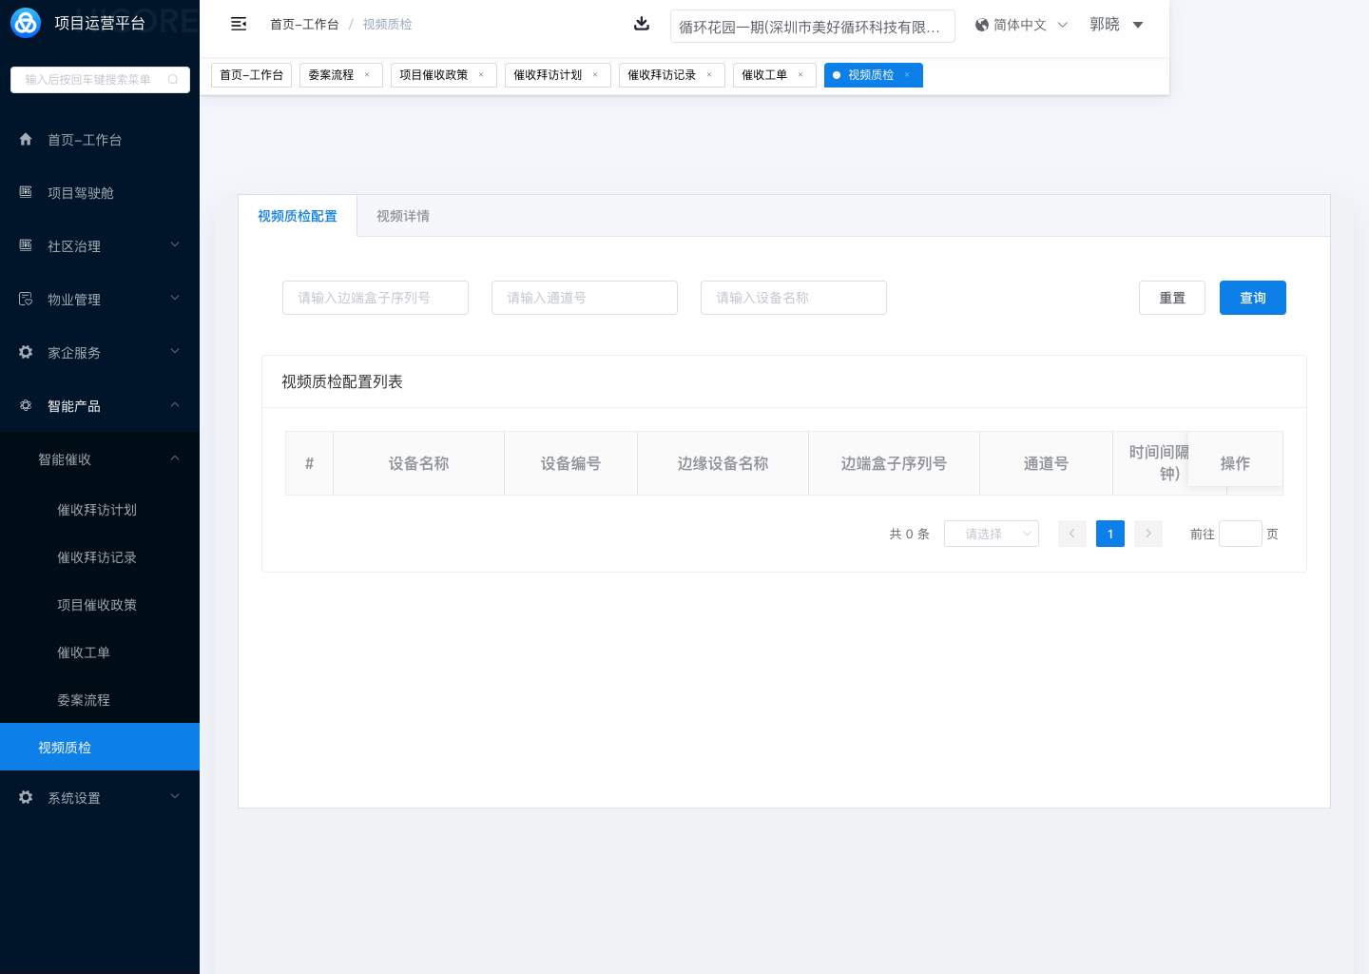Go to next page arrow in pagination
This screenshot has width=1369, height=974.
1148,534
